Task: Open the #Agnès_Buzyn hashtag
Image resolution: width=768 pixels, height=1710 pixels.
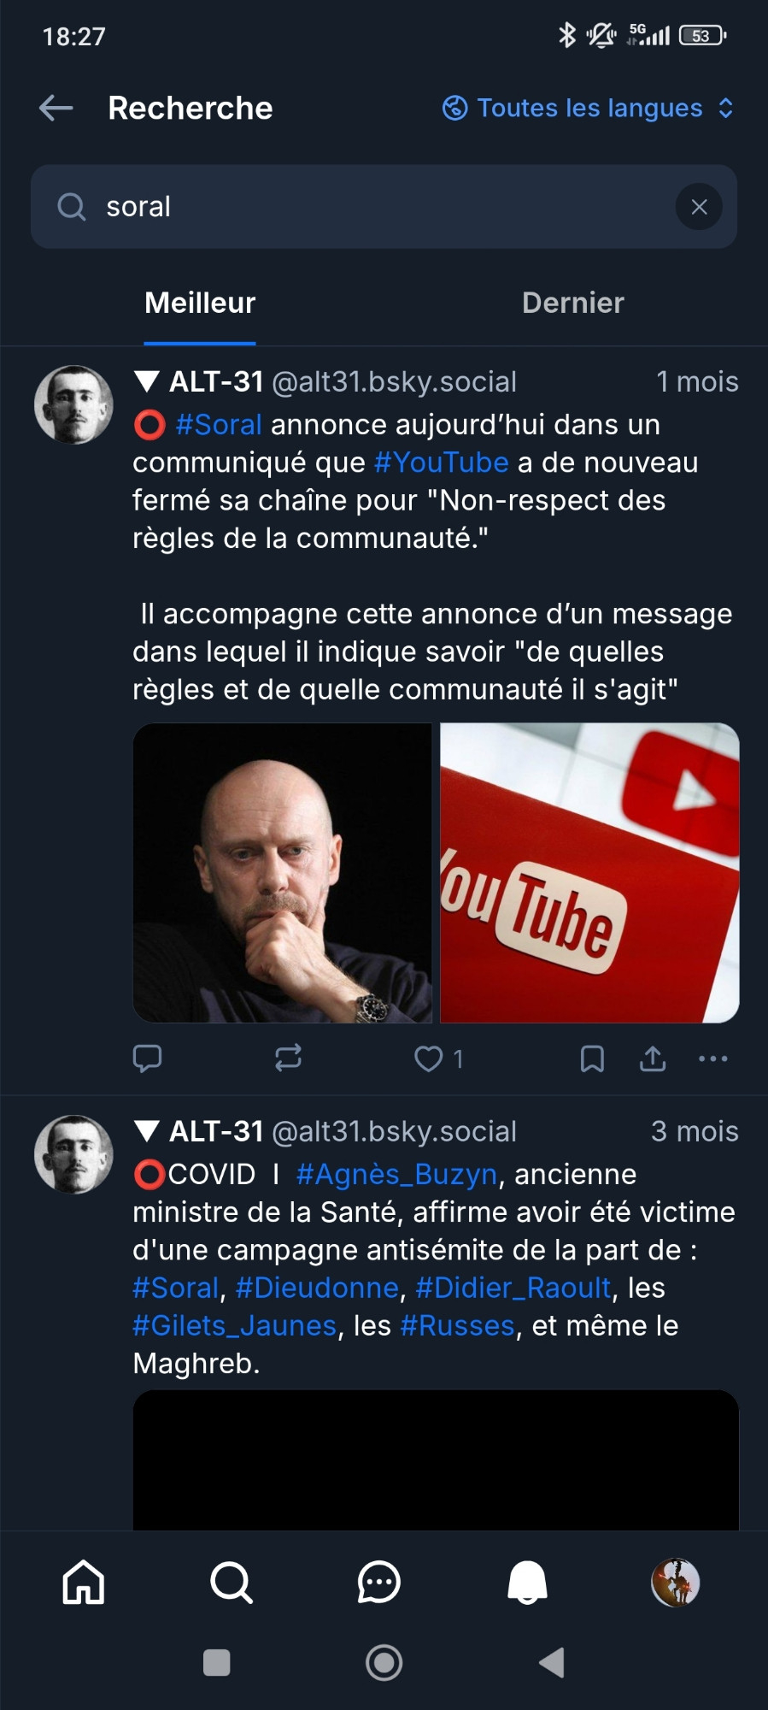Action: click(396, 1175)
